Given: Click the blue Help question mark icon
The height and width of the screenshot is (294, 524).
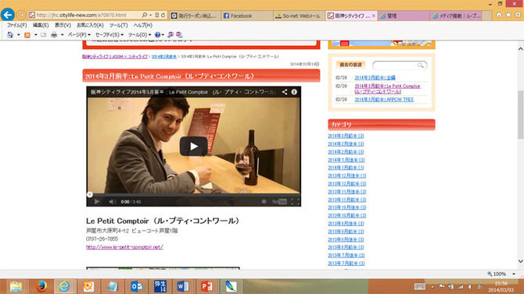Looking at the screenshot, I should (157, 34).
